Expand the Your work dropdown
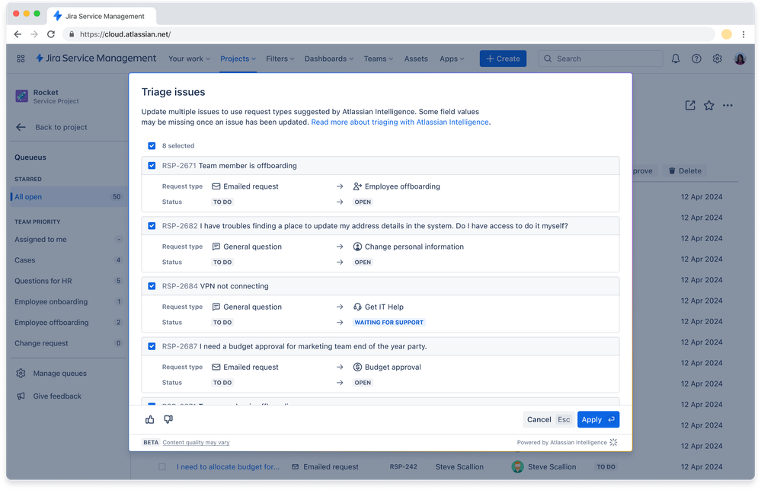The image size is (761, 490). tap(189, 59)
